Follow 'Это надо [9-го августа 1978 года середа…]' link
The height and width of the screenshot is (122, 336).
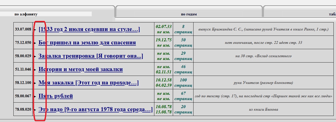pyautogui.click(x=95, y=109)
